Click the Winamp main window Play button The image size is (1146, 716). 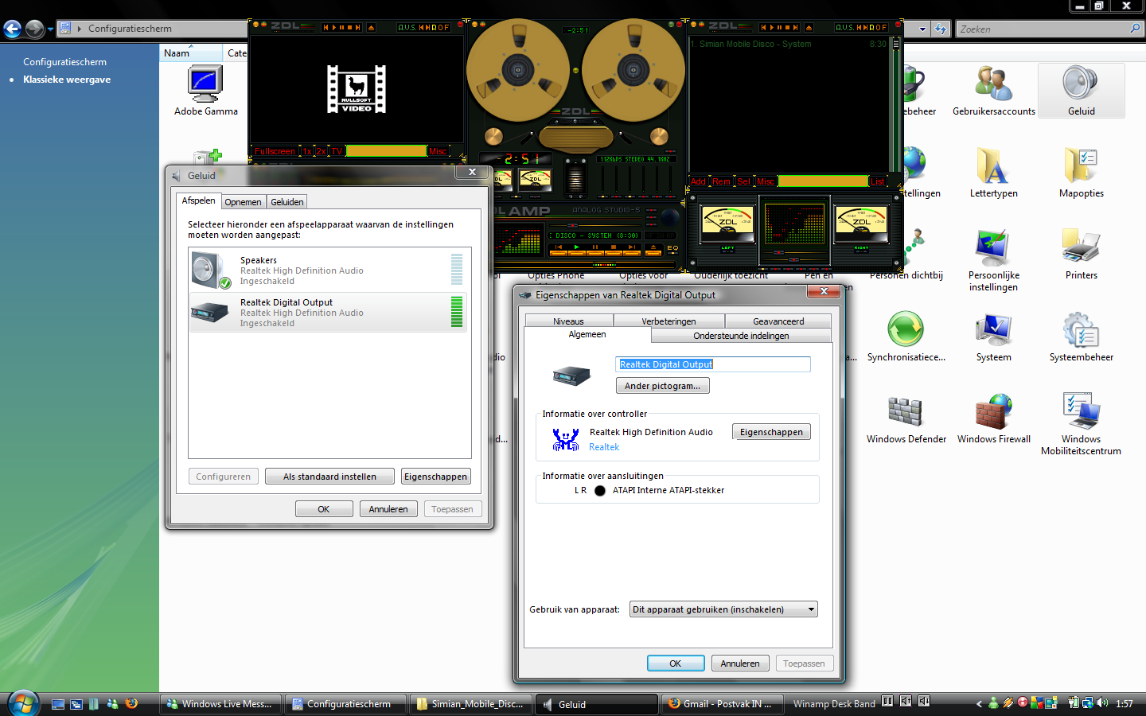[577, 250]
